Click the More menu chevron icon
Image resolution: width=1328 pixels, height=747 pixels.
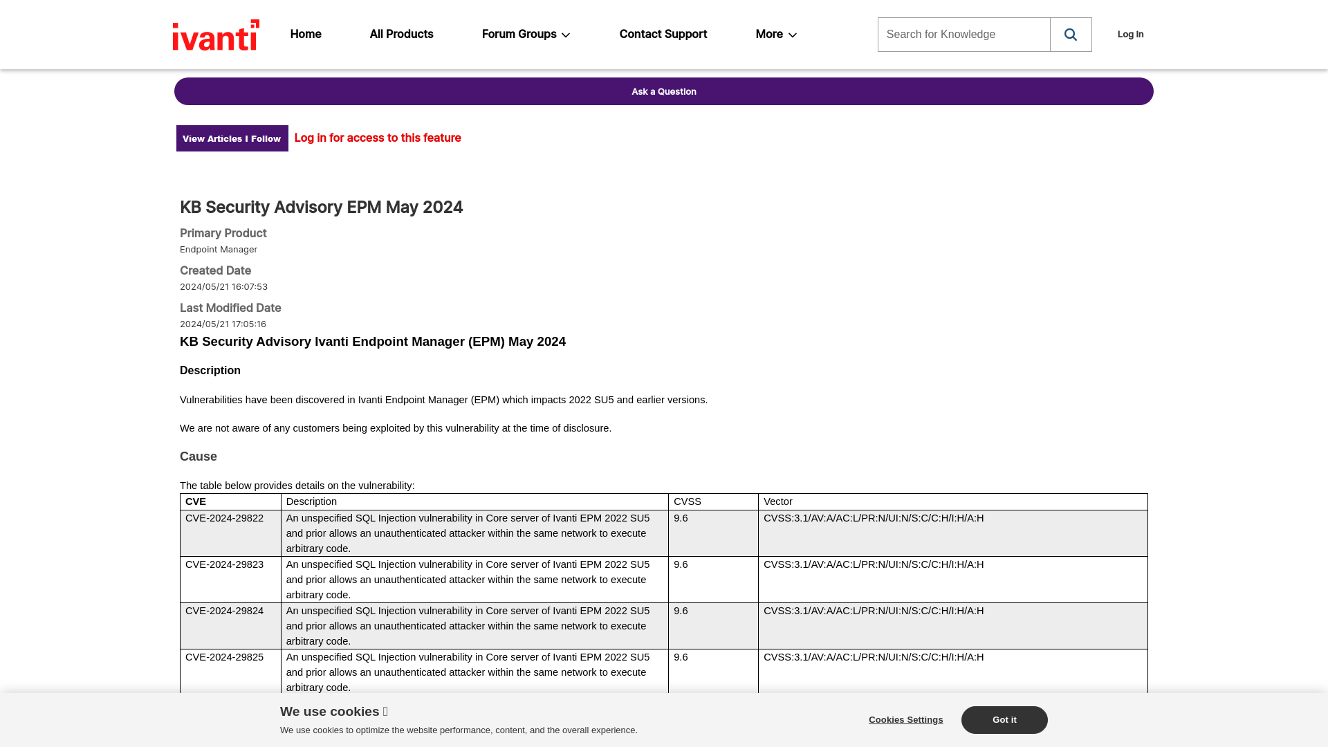[792, 34]
